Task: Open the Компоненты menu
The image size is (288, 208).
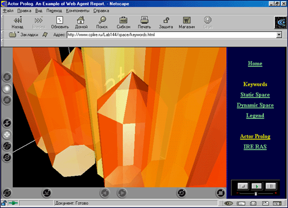Action: pyautogui.click(x=78, y=11)
